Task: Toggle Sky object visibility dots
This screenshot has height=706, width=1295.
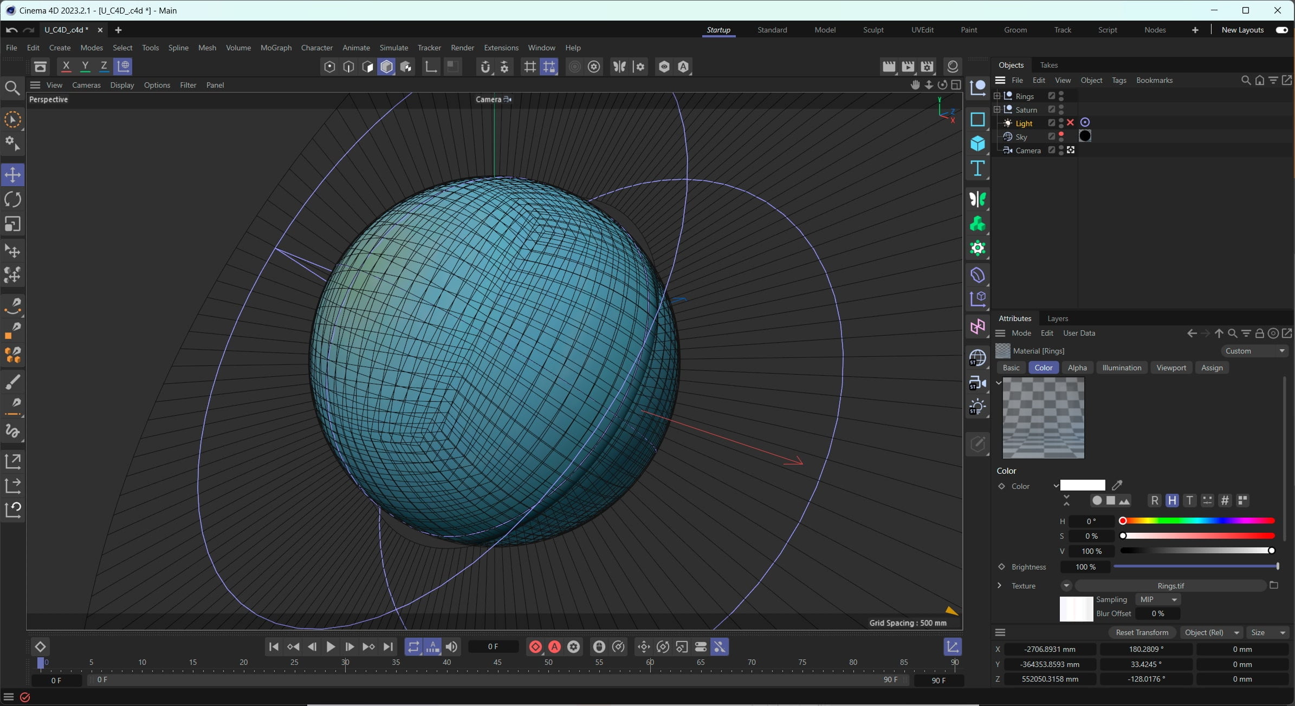Action: (x=1061, y=136)
